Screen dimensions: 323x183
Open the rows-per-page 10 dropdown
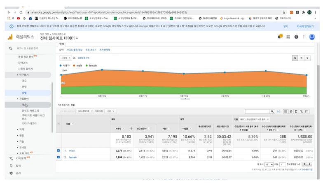(269, 164)
